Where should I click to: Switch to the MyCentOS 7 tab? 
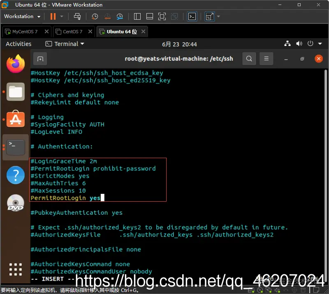click(x=25, y=32)
